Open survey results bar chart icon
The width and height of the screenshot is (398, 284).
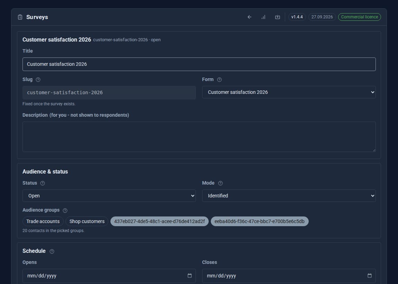pos(263,17)
